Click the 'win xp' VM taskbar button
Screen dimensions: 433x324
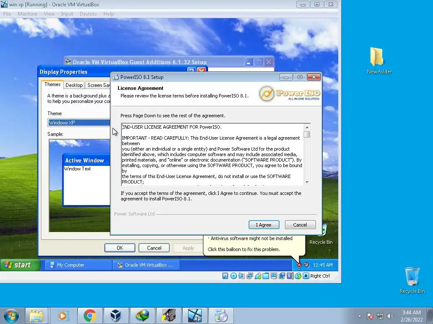(195, 316)
